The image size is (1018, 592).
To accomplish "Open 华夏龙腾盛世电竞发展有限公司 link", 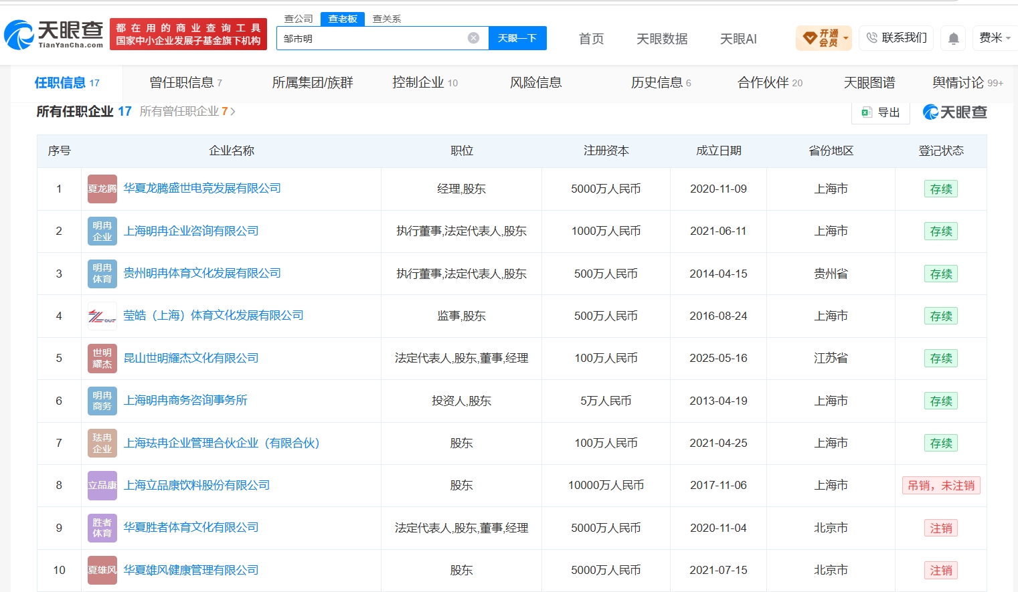I will pos(202,189).
